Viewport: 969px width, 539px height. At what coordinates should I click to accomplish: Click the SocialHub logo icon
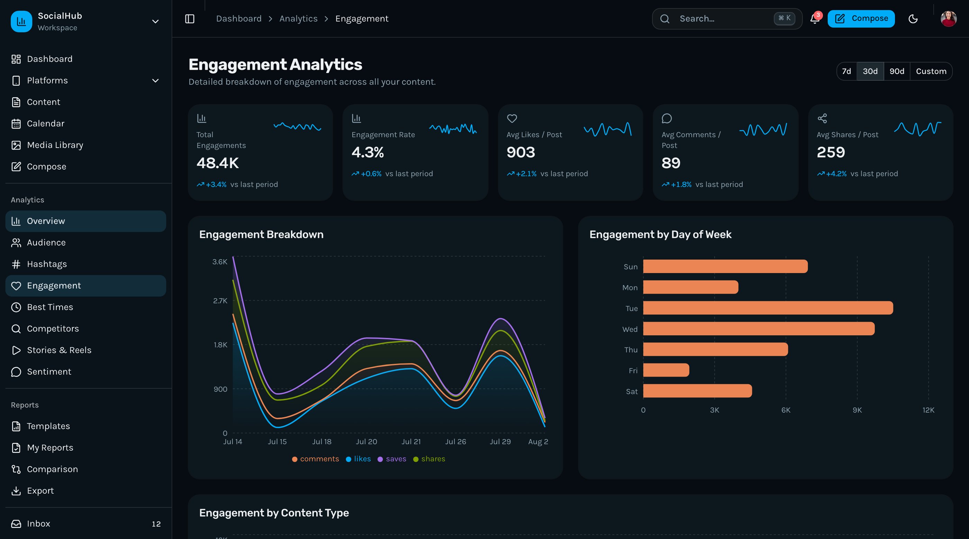click(21, 21)
